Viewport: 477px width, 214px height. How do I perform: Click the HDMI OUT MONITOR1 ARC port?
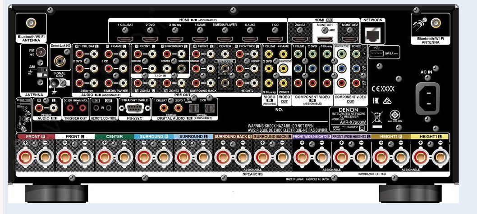point(325,39)
